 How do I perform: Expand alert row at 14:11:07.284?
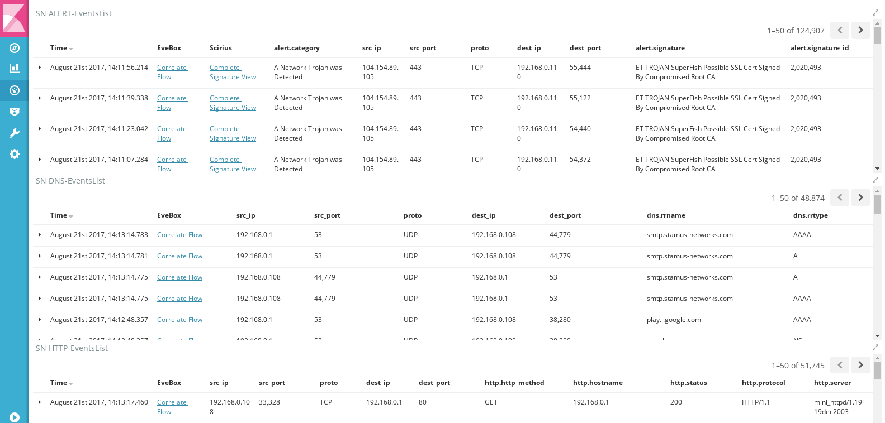40,160
